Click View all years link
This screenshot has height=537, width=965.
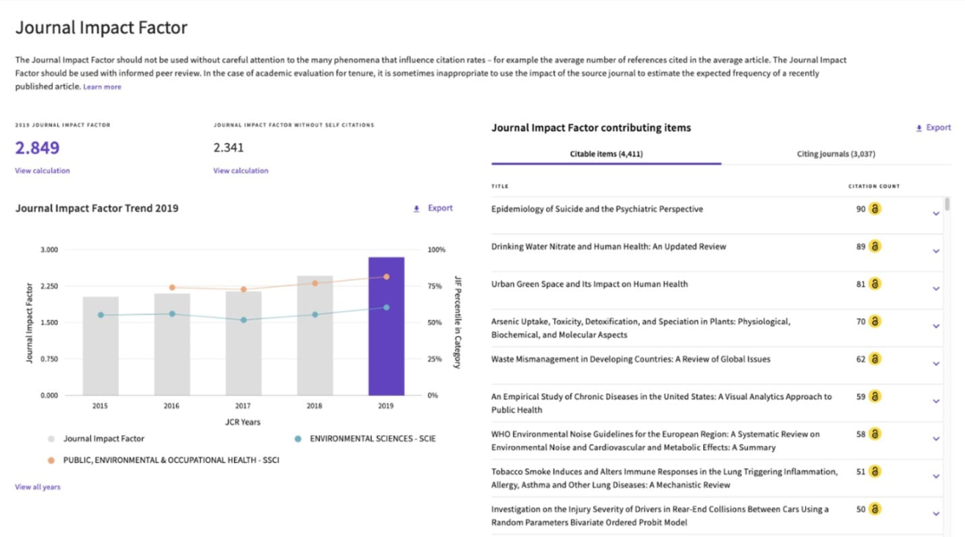(x=38, y=487)
